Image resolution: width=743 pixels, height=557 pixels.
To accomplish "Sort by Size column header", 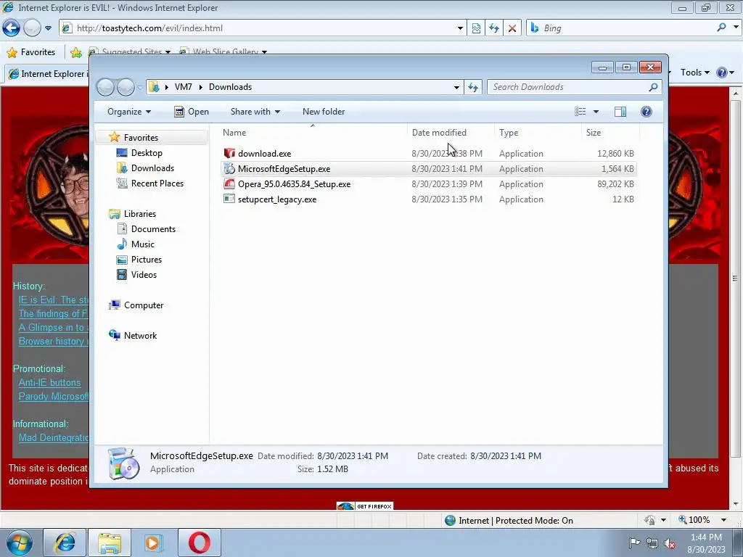I will pos(610,133).
